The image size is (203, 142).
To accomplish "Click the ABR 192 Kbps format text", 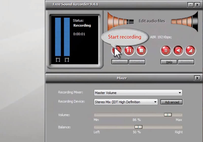I will point(161,37).
